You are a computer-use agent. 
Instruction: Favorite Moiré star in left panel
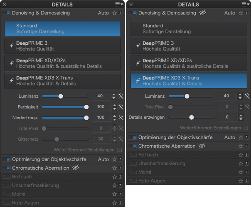point(114,194)
